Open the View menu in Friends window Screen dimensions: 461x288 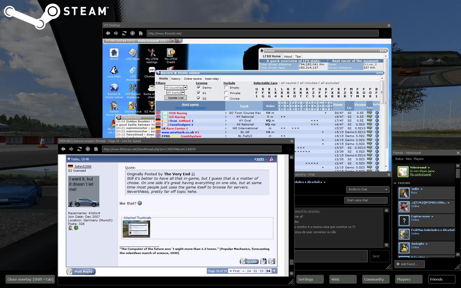(x=409, y=159)
